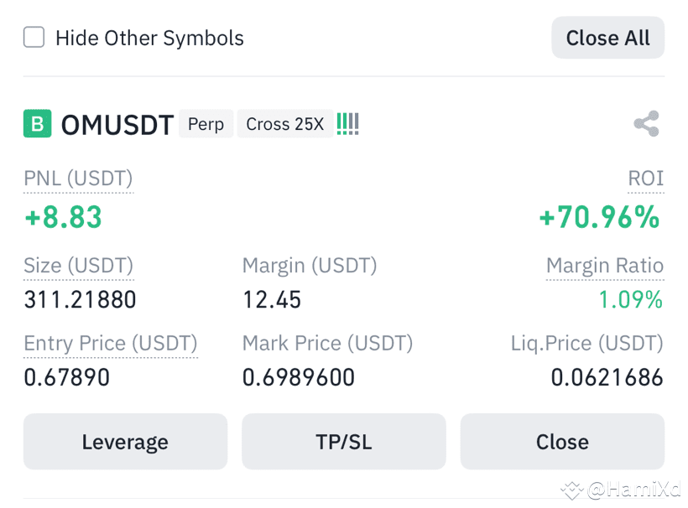Click the Hide Other Symbols text label

point(149,38)
